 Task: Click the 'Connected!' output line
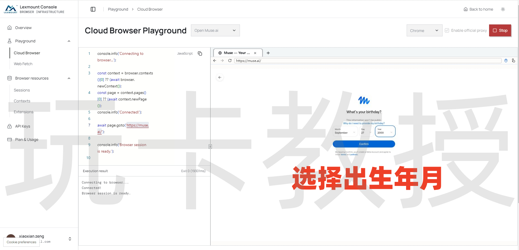(91, 188)
